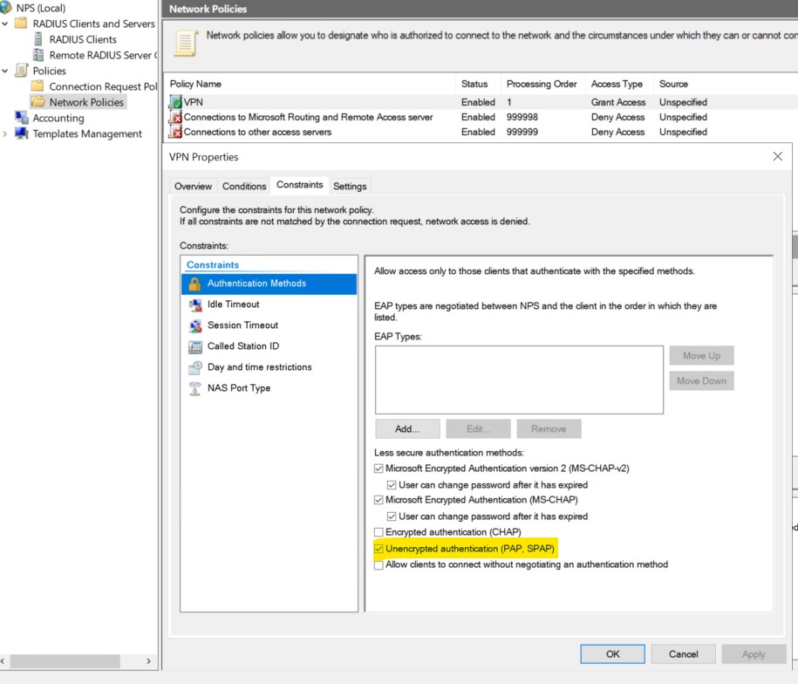Click the Authentication Methods padlock icon
Viewport: 798px width, 684px height.
tap(194, 284)
